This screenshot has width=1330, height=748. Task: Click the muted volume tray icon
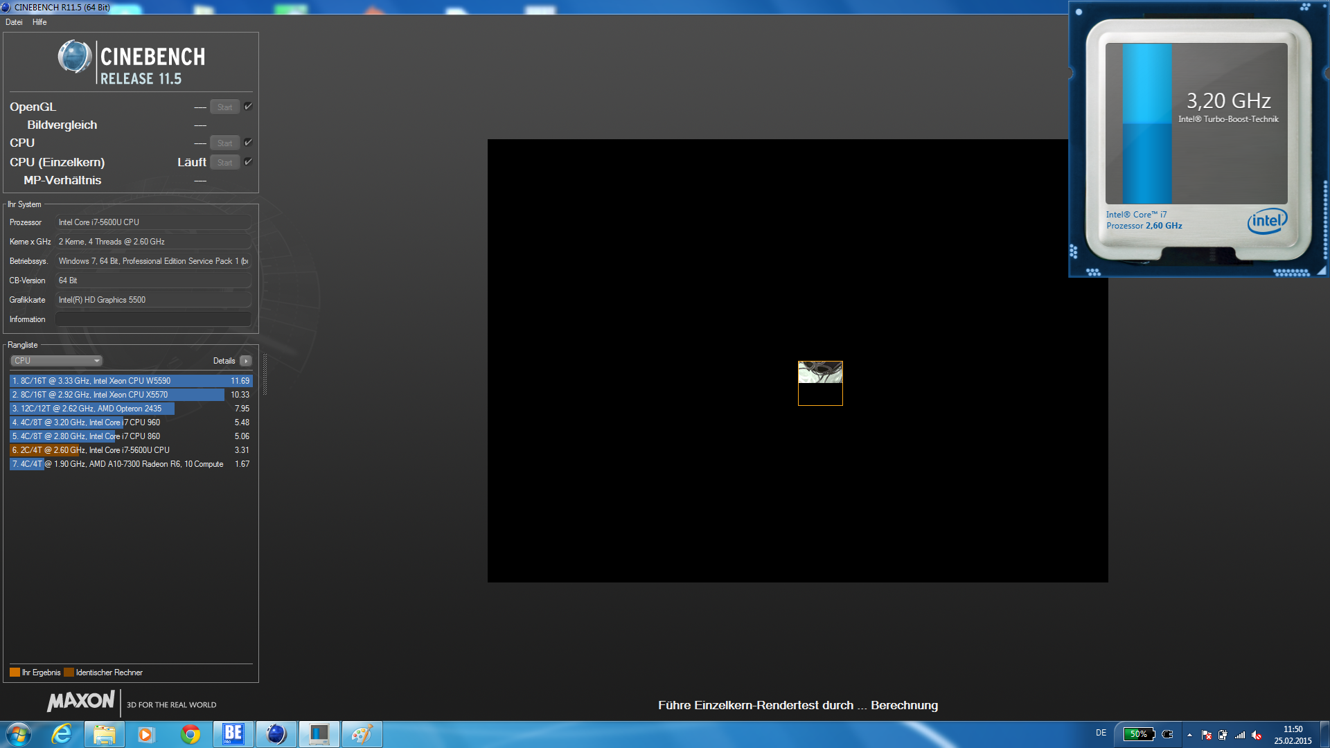coord(1257,735)
